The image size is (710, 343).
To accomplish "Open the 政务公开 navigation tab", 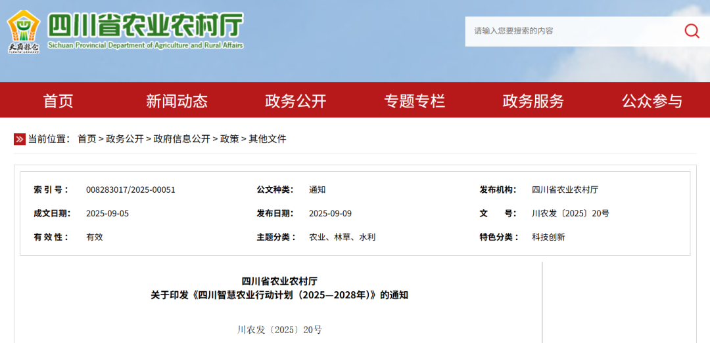I will (x=296, y=101).
